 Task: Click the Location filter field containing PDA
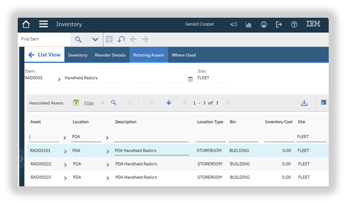(86, 137)
